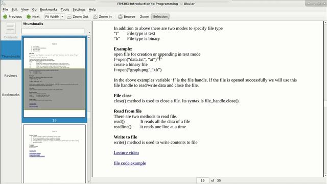Follow the Lecture video link
Image resolution: width=327 pixels, height=184 pixels.
[x=126, y=153]
